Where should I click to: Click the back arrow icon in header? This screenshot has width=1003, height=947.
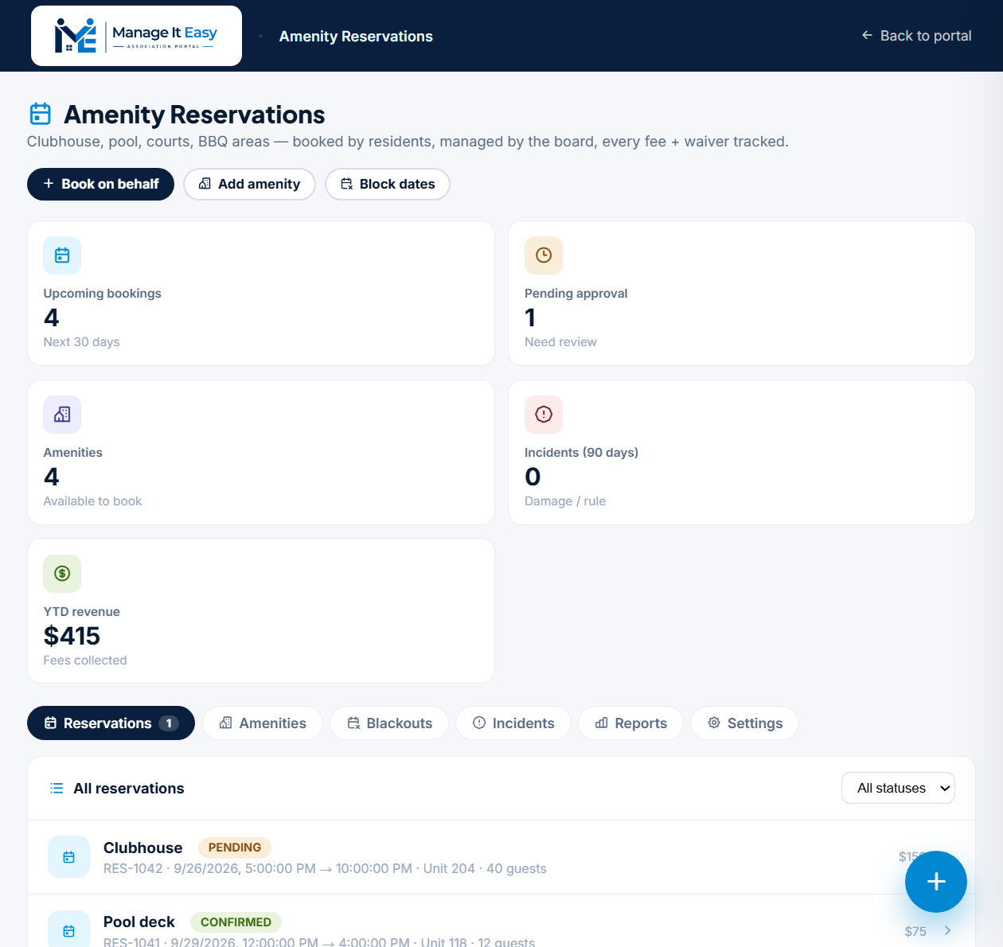[x=867, y=35]
